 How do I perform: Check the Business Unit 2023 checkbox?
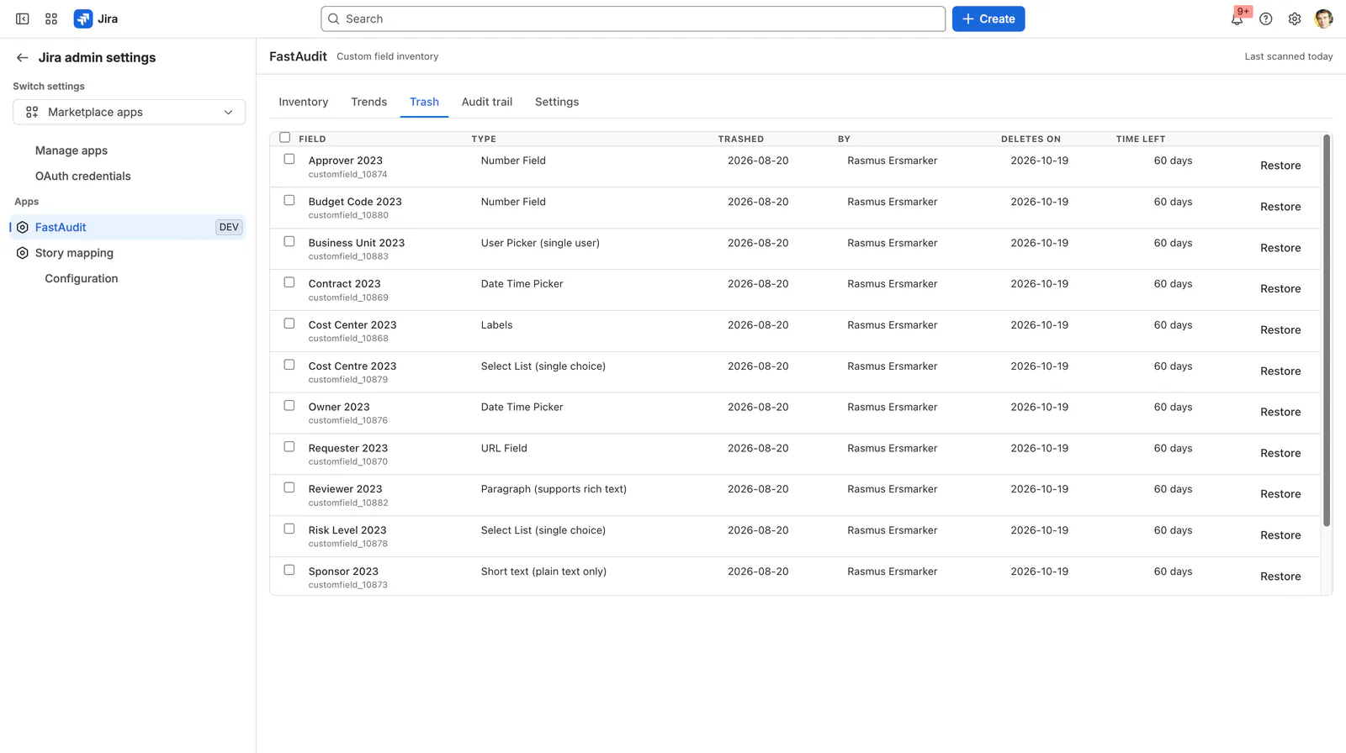click(x=289, y=241)
